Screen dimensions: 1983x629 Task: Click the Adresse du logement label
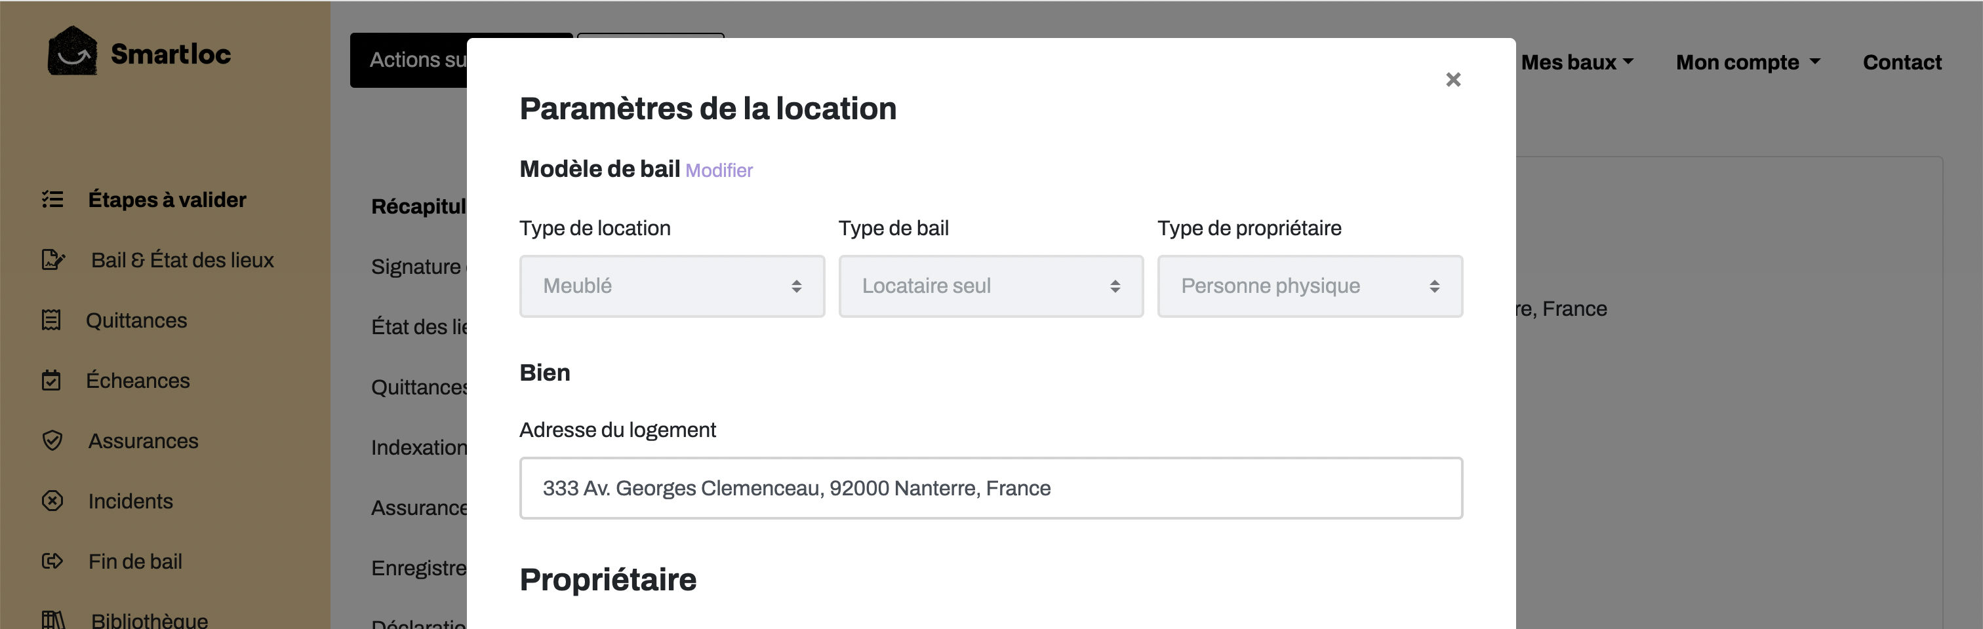(x=617, y=429)
